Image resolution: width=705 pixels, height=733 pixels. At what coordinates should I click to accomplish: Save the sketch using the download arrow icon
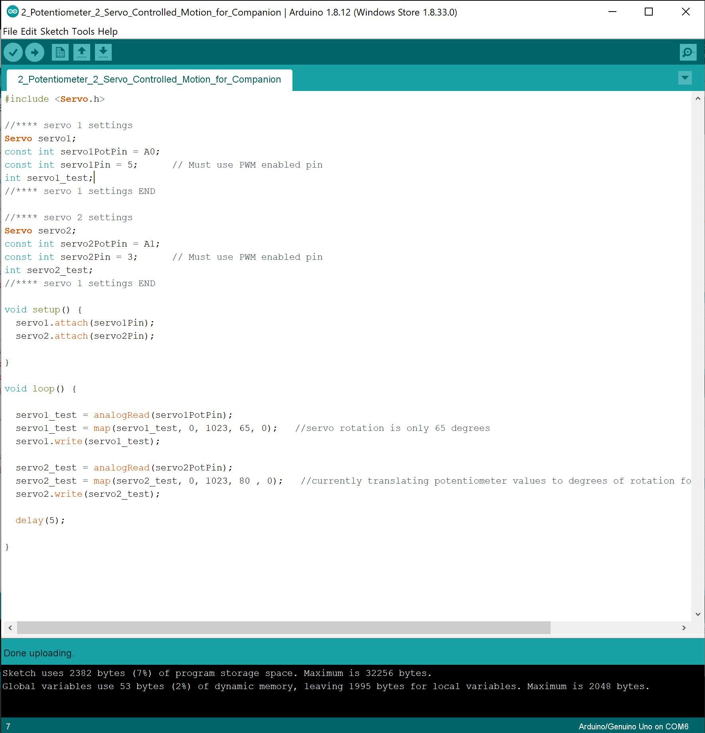point(103,52)
